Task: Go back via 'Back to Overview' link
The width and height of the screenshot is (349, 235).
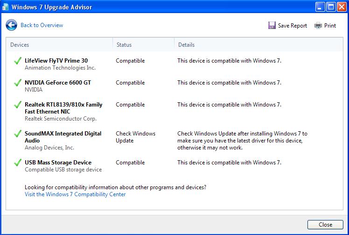Action: pos(42,25)
